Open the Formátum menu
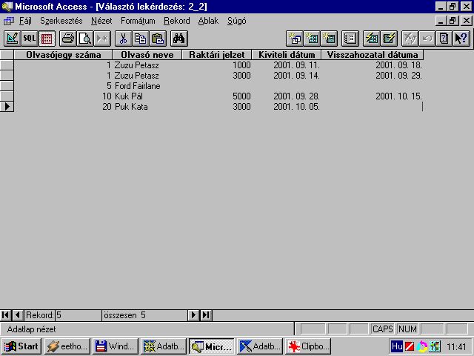Viewport: 474px width, 356px height. click(x=138, y=21)
